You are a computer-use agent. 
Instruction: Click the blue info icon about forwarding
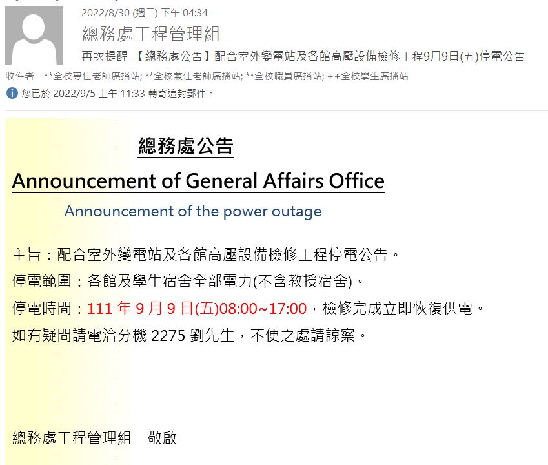12,94
